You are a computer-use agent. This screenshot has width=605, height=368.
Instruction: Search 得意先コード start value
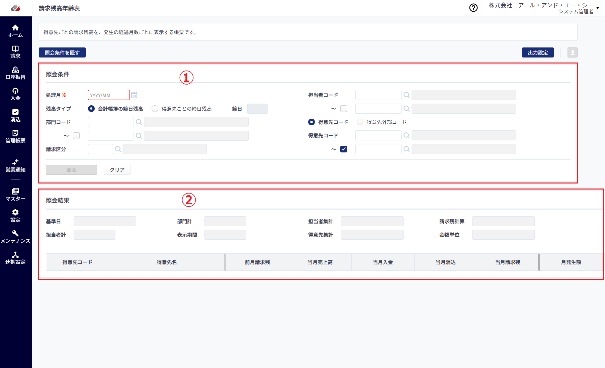click(x=407, y=135)
